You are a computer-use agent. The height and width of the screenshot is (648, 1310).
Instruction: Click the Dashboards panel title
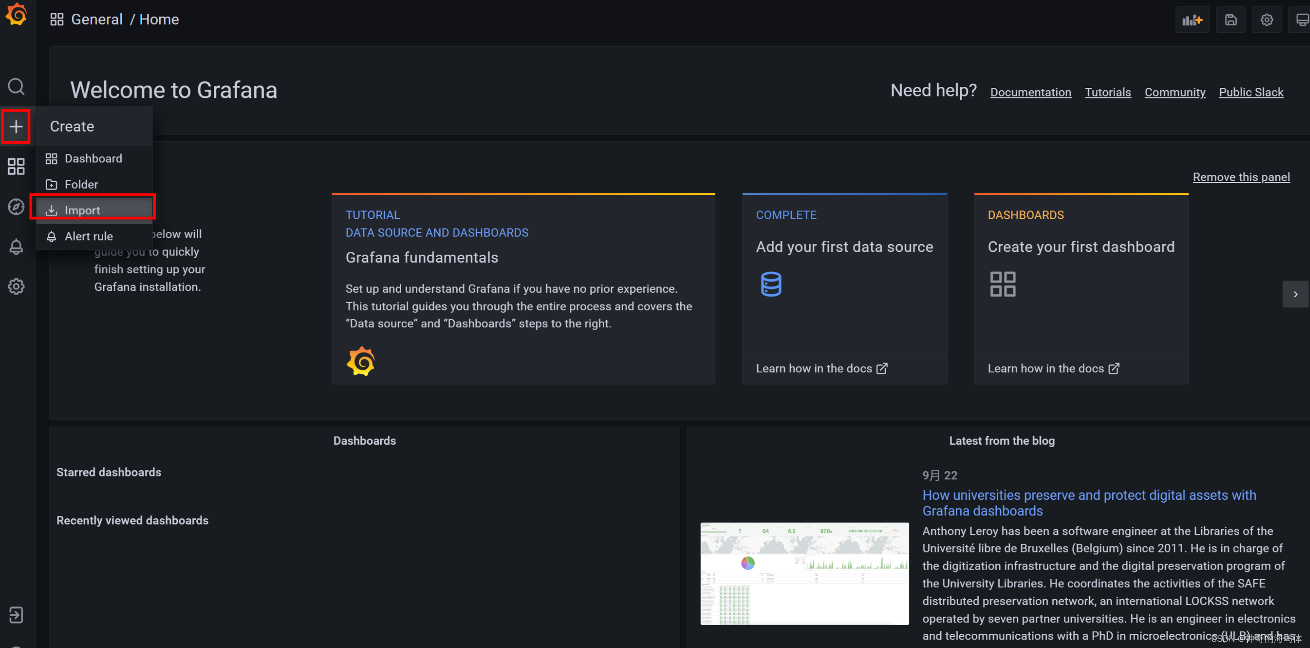point(365,441)
